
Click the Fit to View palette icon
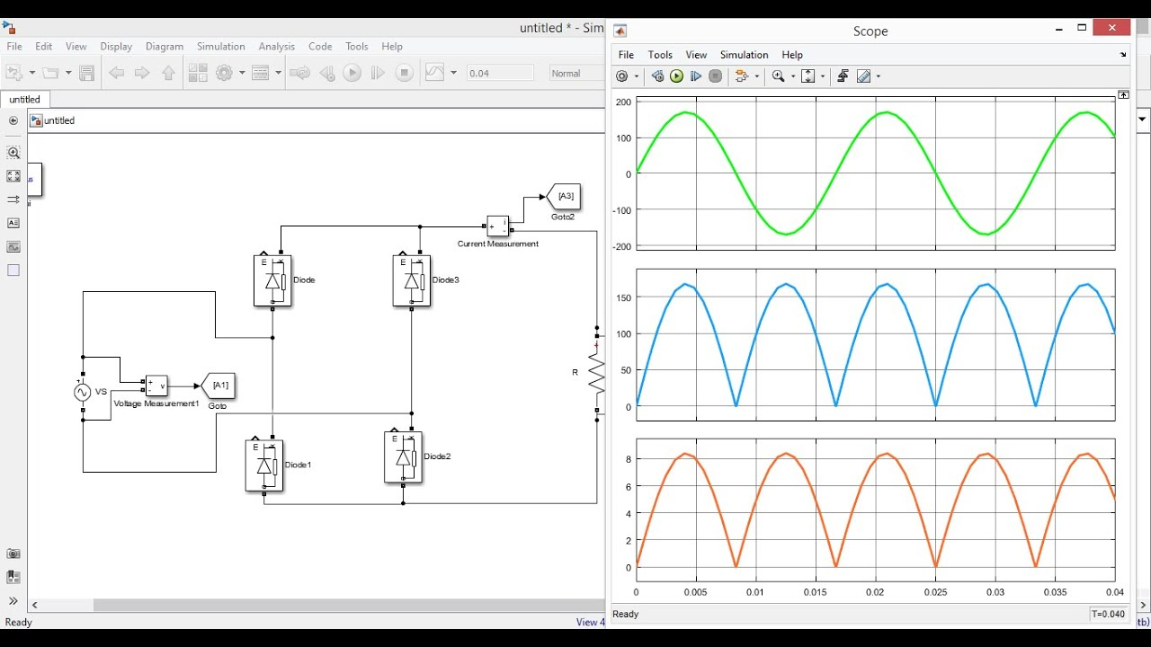[x=13, y=176]
